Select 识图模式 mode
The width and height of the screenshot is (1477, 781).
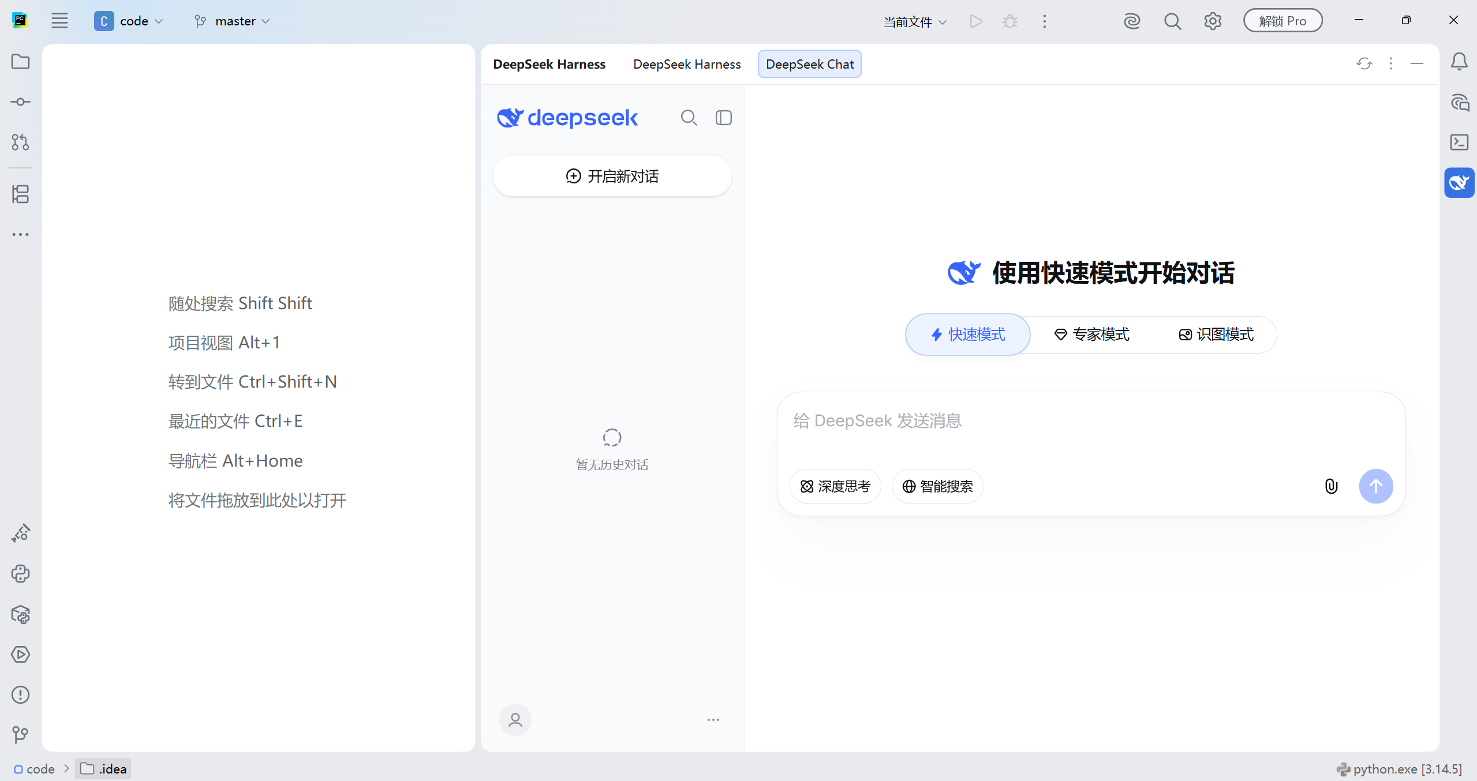click(1216, 335)
